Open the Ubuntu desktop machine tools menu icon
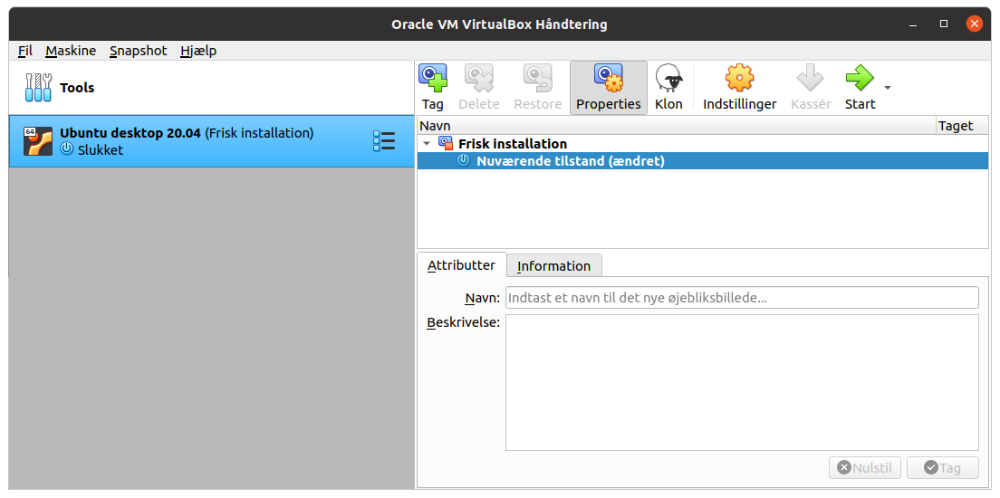The height and width of the screenshot is (498, 1000). (x=384, y=141)
